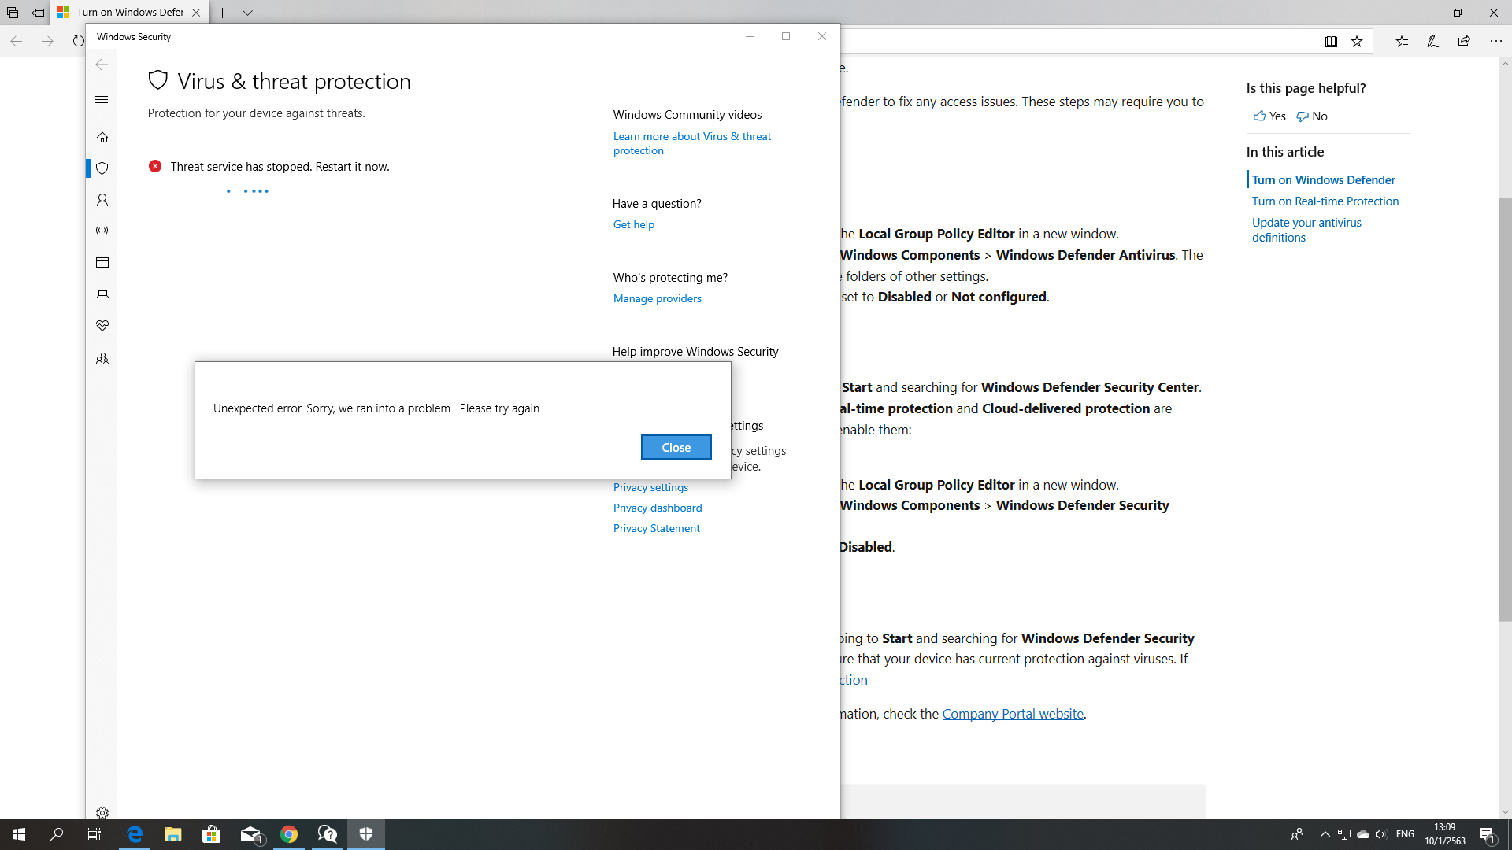Viewport: 1512px width, 850px height.
Task: Jump to 'Turn on Windows Defender' section
Action: 1323,180
